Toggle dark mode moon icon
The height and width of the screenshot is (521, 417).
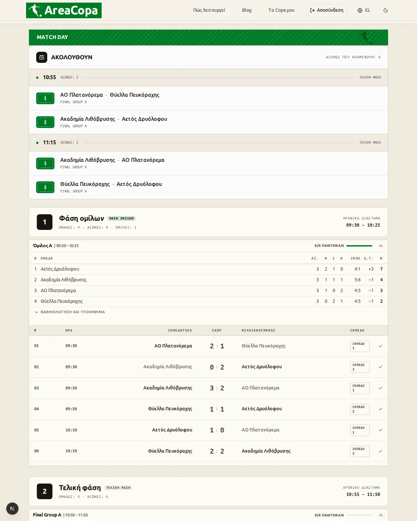[386, 10]
